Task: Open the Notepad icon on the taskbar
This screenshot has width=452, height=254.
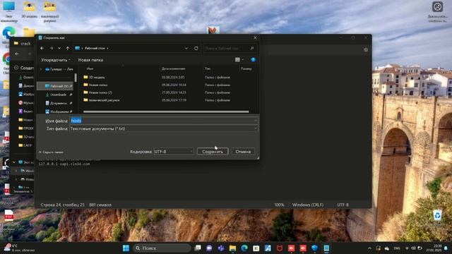Action: 326,248
